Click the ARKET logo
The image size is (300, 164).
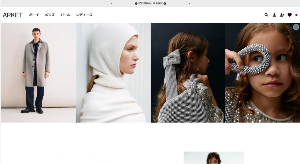[13, 15]
